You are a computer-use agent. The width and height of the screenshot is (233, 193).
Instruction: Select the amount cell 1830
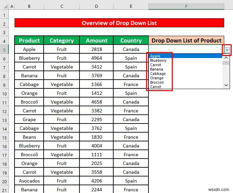pos(96,137)
